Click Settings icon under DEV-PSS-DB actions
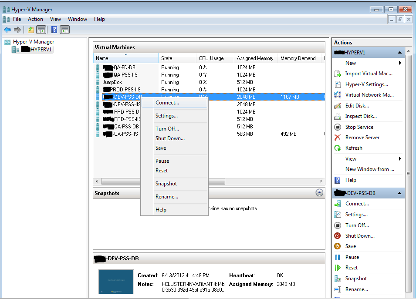 pos(338,215)
